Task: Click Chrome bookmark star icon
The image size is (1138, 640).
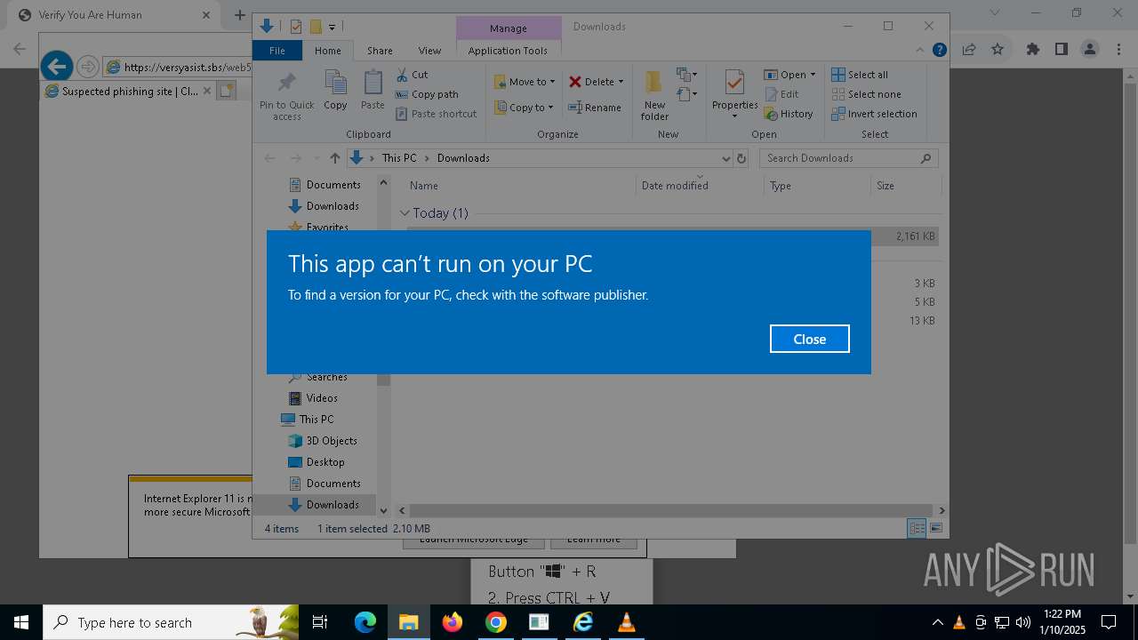Action: [998, 49]
